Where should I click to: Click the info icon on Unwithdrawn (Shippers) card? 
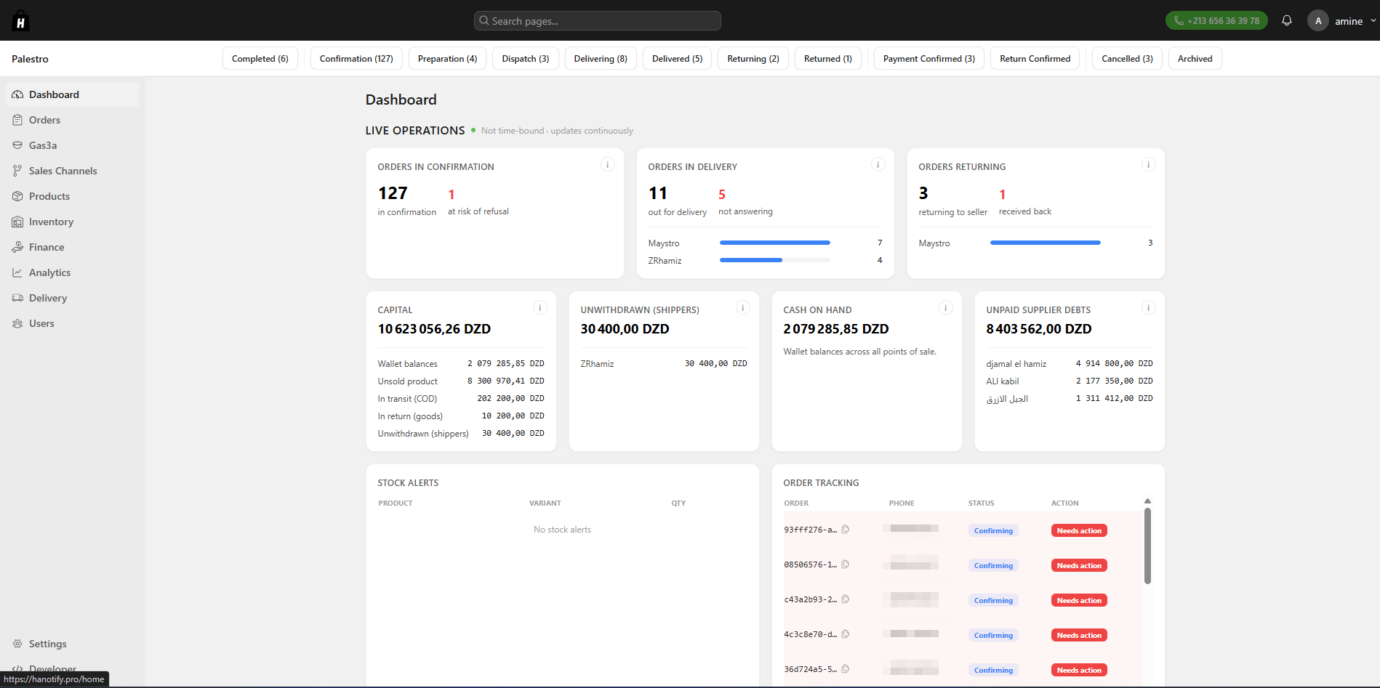pos(743,308)
